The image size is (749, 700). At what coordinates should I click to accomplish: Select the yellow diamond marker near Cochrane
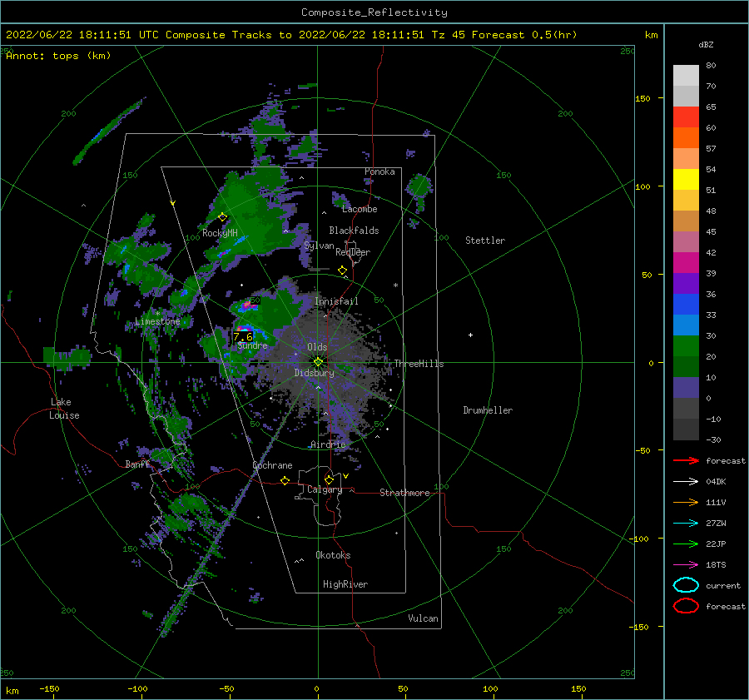(x=285, y=480)
